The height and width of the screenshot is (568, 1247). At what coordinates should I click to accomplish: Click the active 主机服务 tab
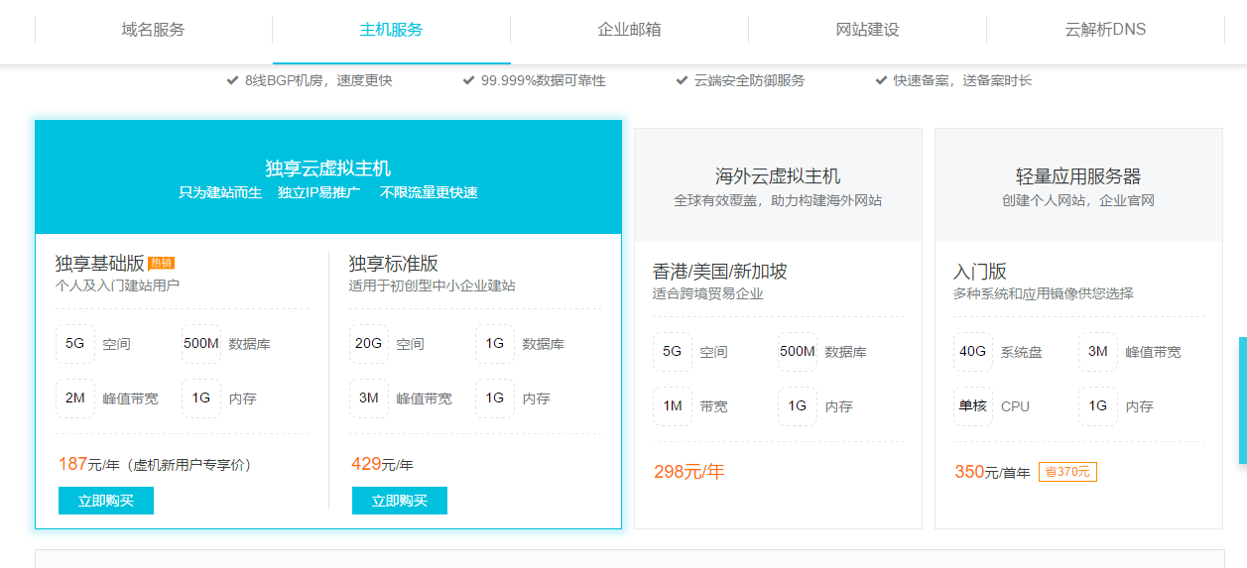coord(391,30)
